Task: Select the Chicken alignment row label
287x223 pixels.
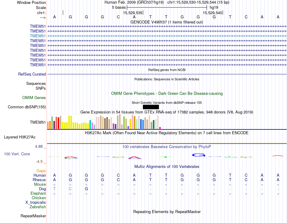Action: [x=39, y=198]
